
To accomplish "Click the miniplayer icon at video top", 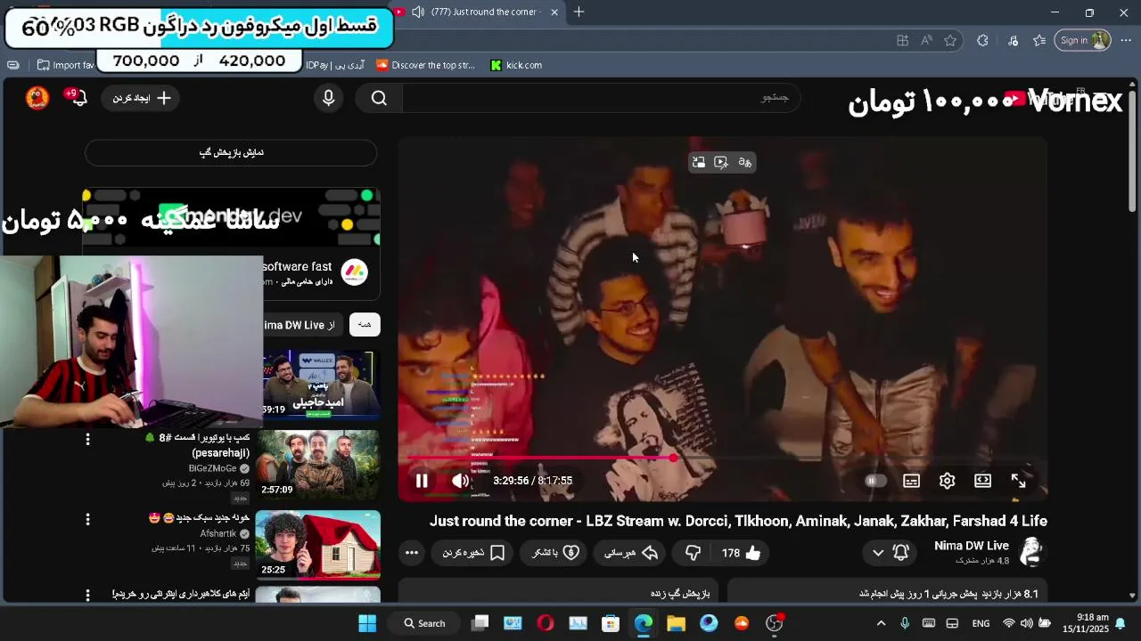I will click(698, 162).
